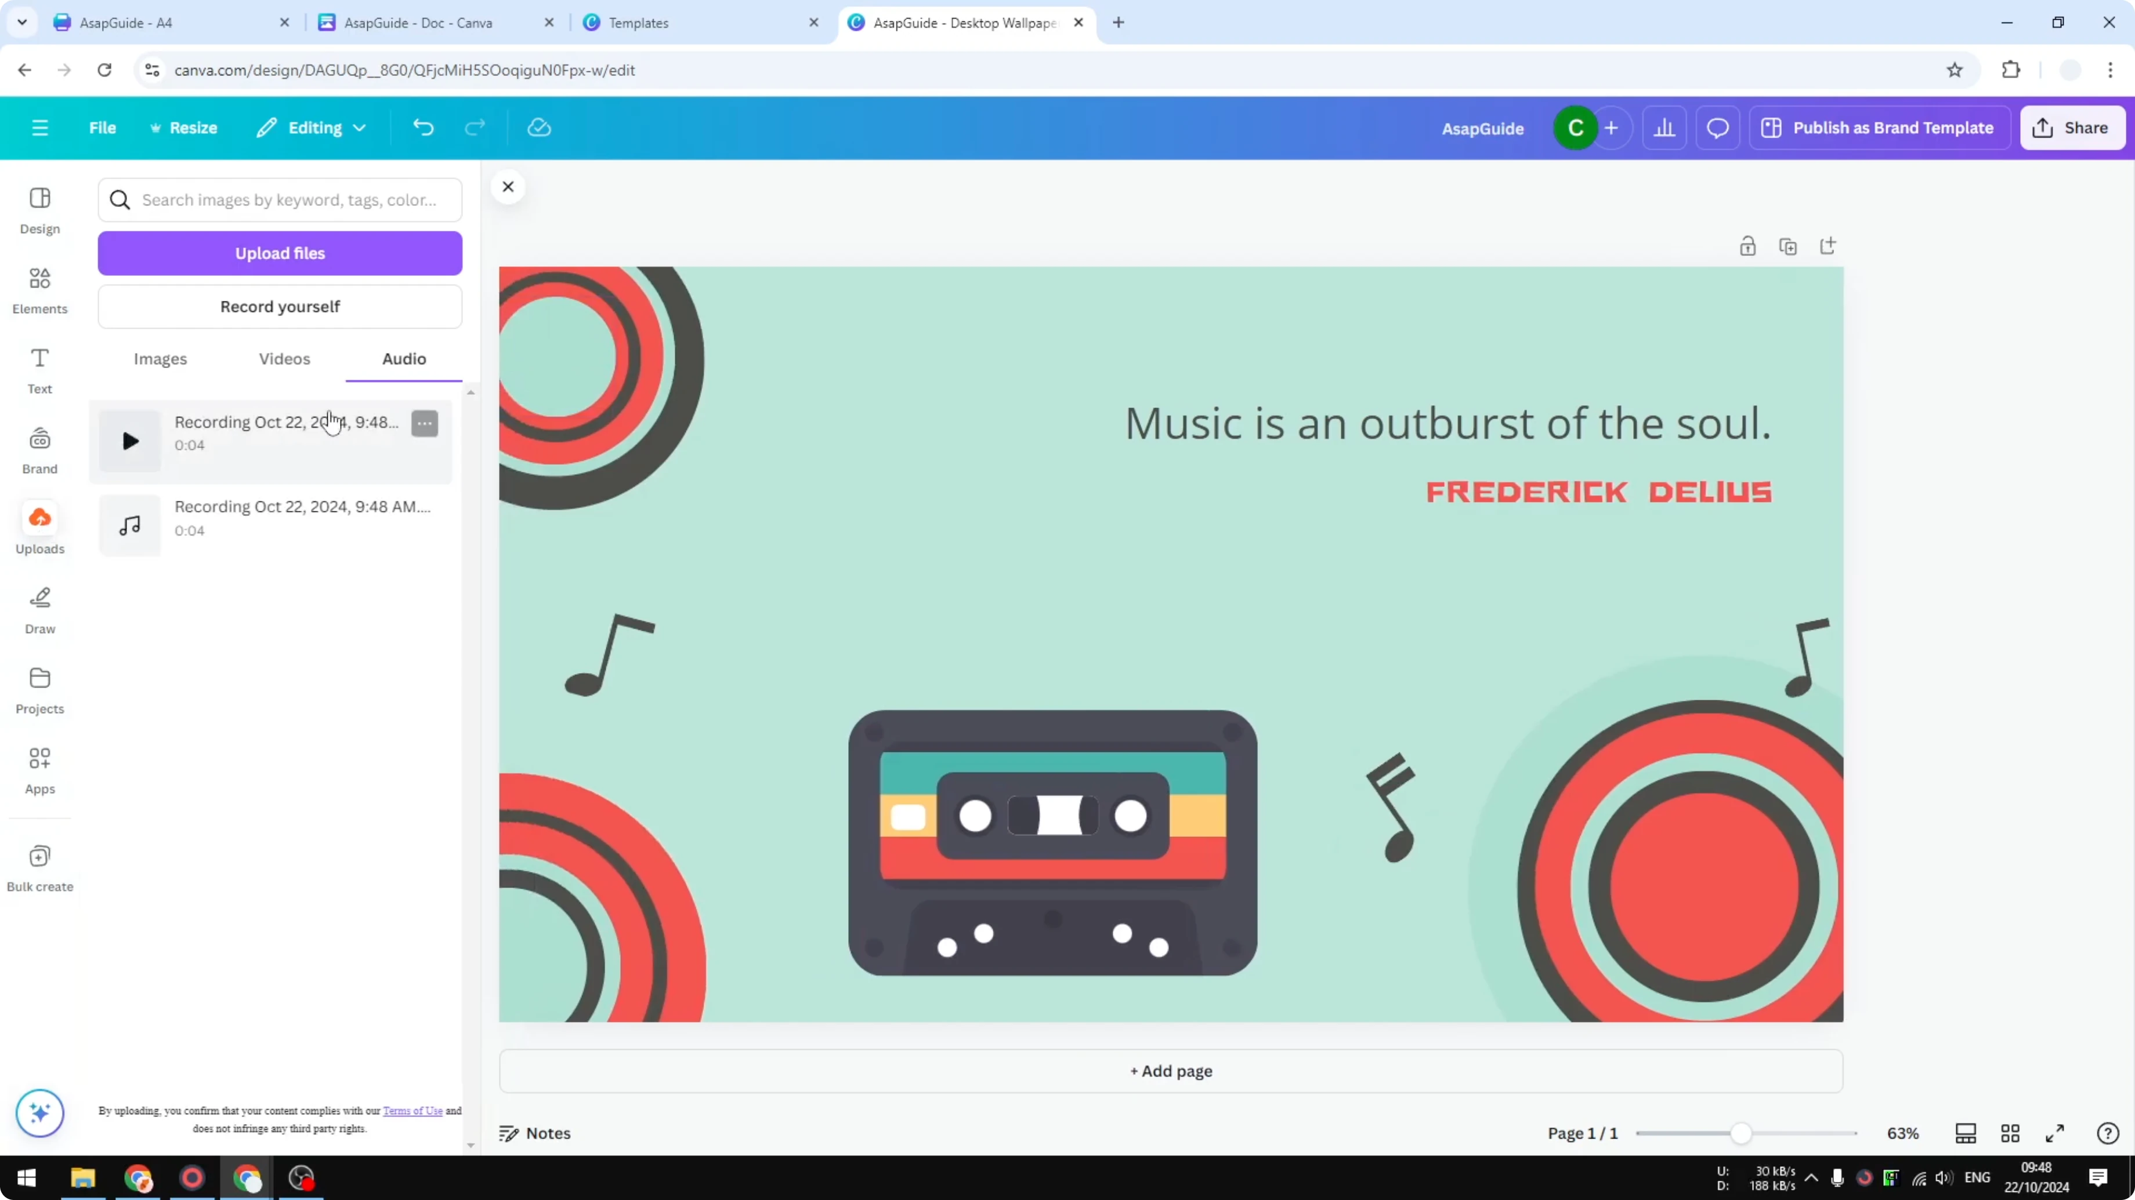Open more options on the first recording
This screenshot has height=1200, width=2135.
tap(424, 423)
